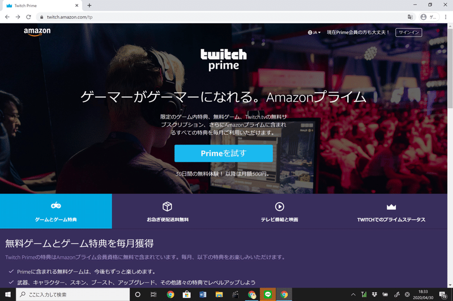
Task: Click the scrollbar down arrow
Action: point(450,285)
